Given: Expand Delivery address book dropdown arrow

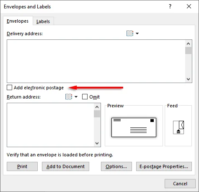Looking at the screenshot, I should pos(137,34).
